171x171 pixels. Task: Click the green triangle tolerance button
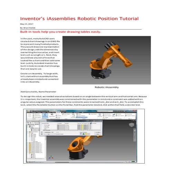[x=83, y=134]
